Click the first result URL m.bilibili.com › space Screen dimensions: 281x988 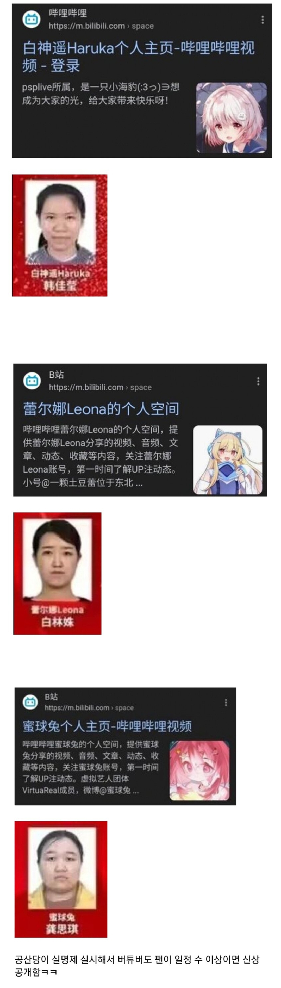101,26
